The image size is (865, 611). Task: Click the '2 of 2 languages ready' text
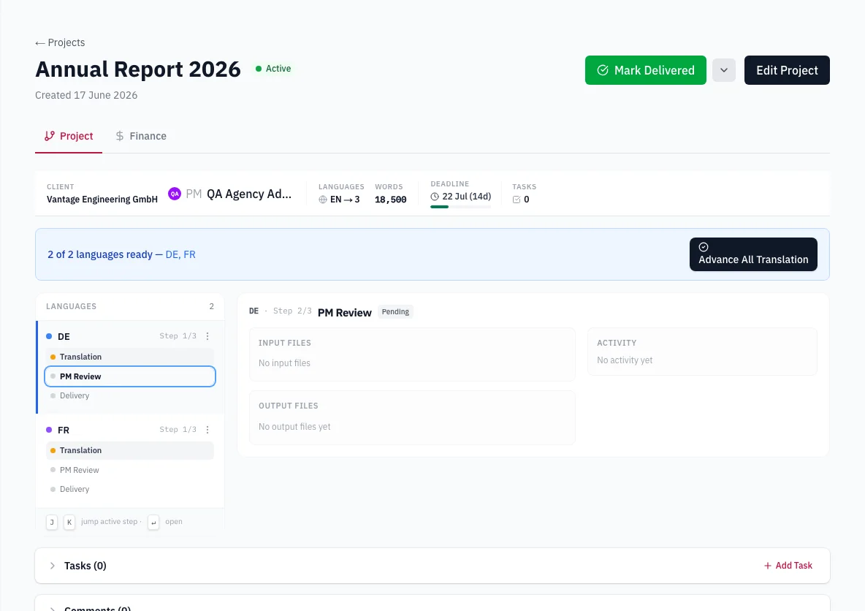click(100, 254)
